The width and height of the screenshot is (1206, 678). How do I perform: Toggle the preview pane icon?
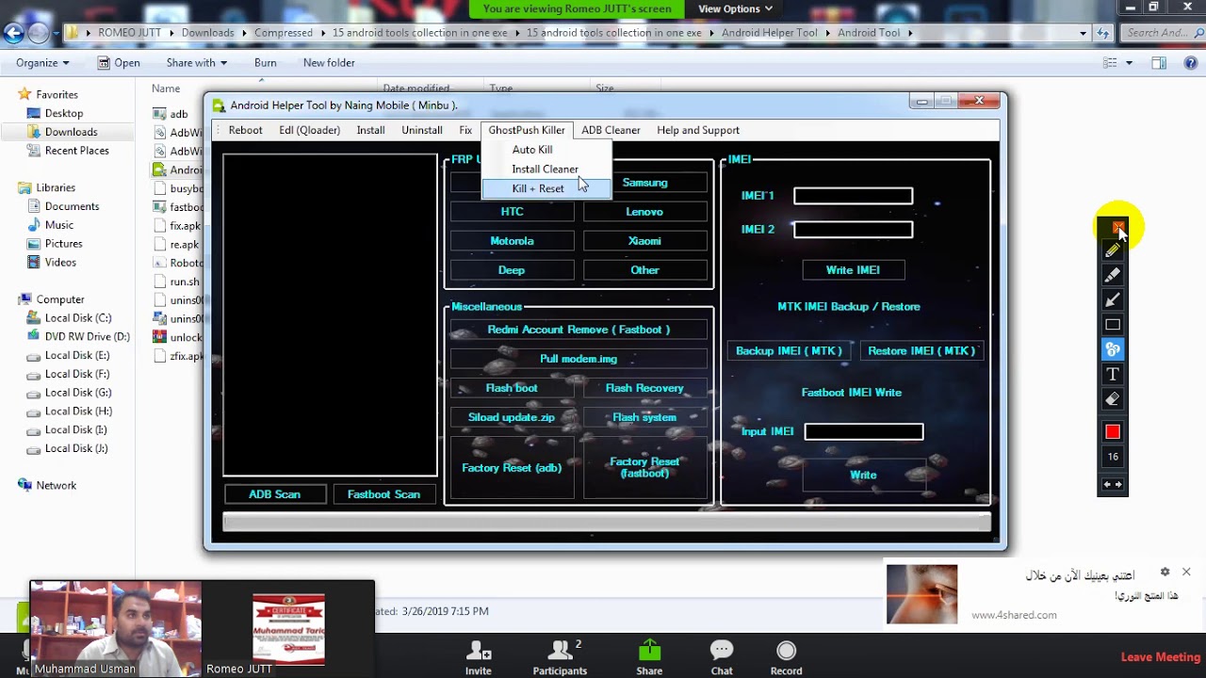(x=1159, y=63)
